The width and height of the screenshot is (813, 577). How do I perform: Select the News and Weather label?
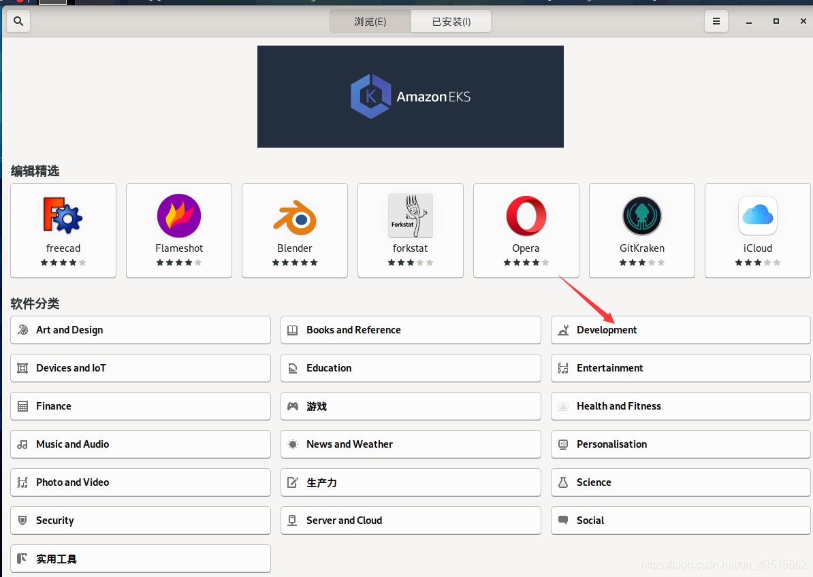(349, 444)
